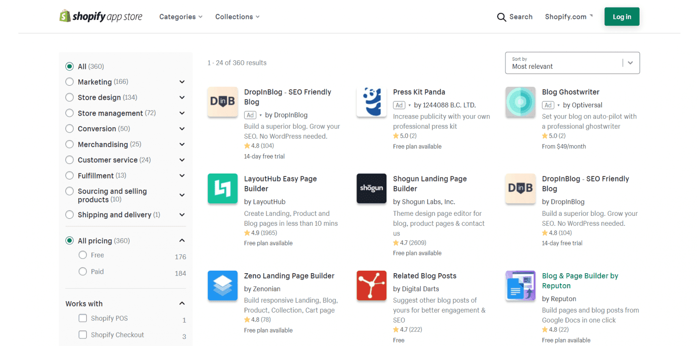The height and width of the screenshot is (346, 698).
Task: Open the DropInBlog icon in second row
Action: [521, 189]
